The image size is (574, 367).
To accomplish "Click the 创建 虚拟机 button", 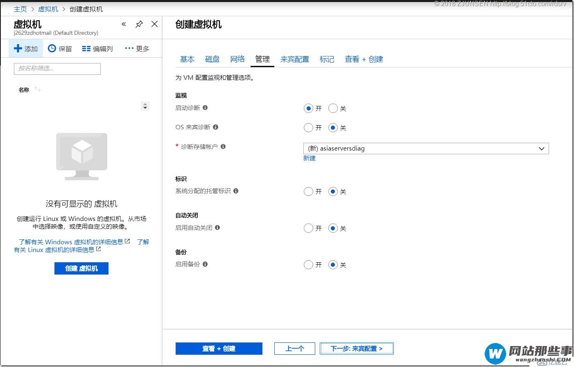I will (81, 268).
